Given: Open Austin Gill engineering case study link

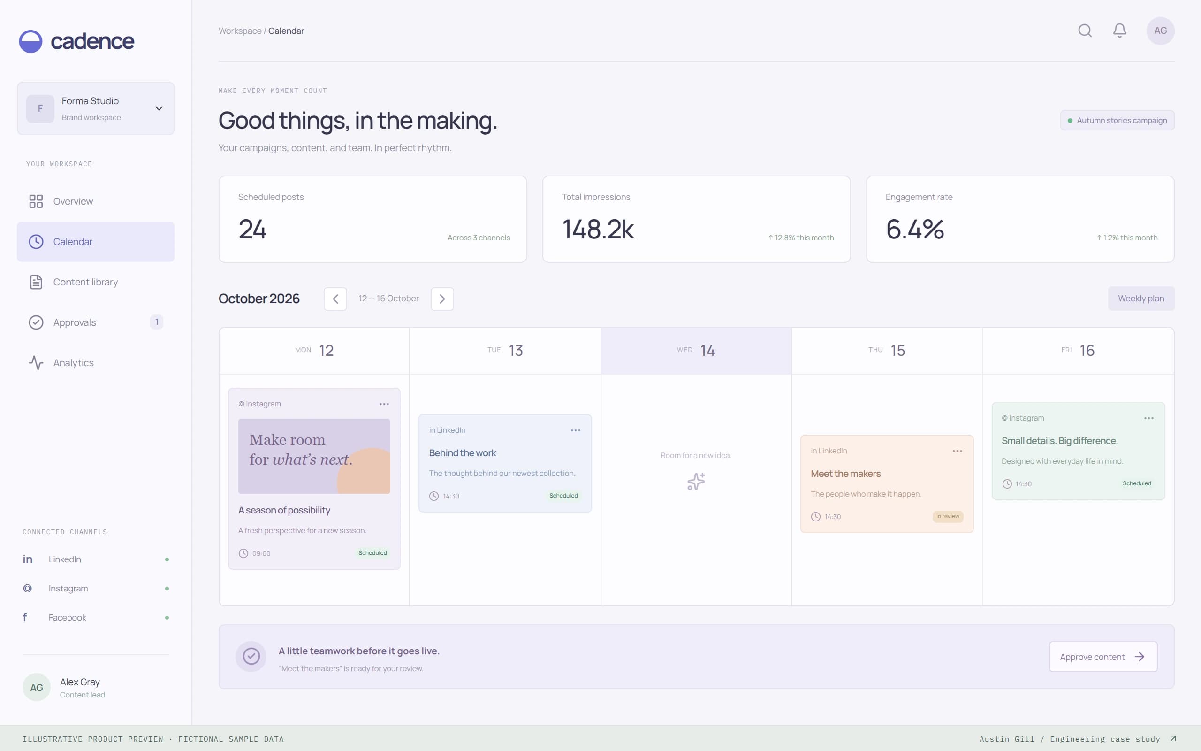Looking at the screenshot, I should [x=1078, y=739].
